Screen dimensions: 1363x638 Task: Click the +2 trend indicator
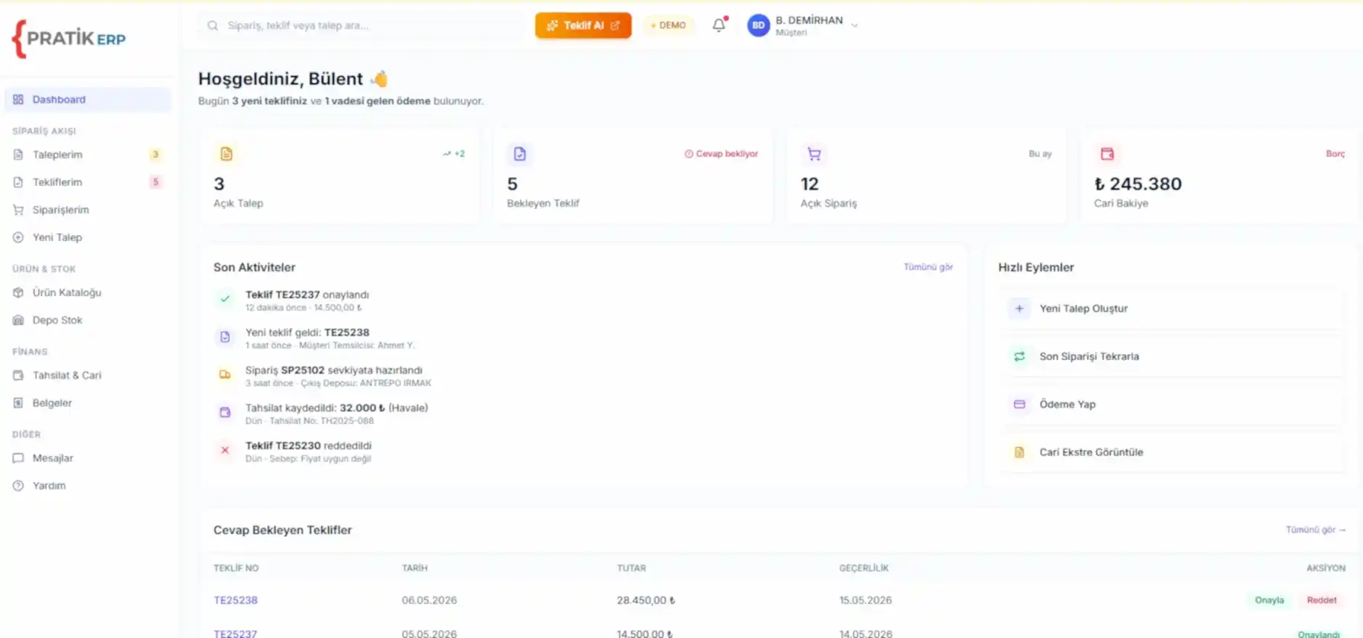[454, 154]
